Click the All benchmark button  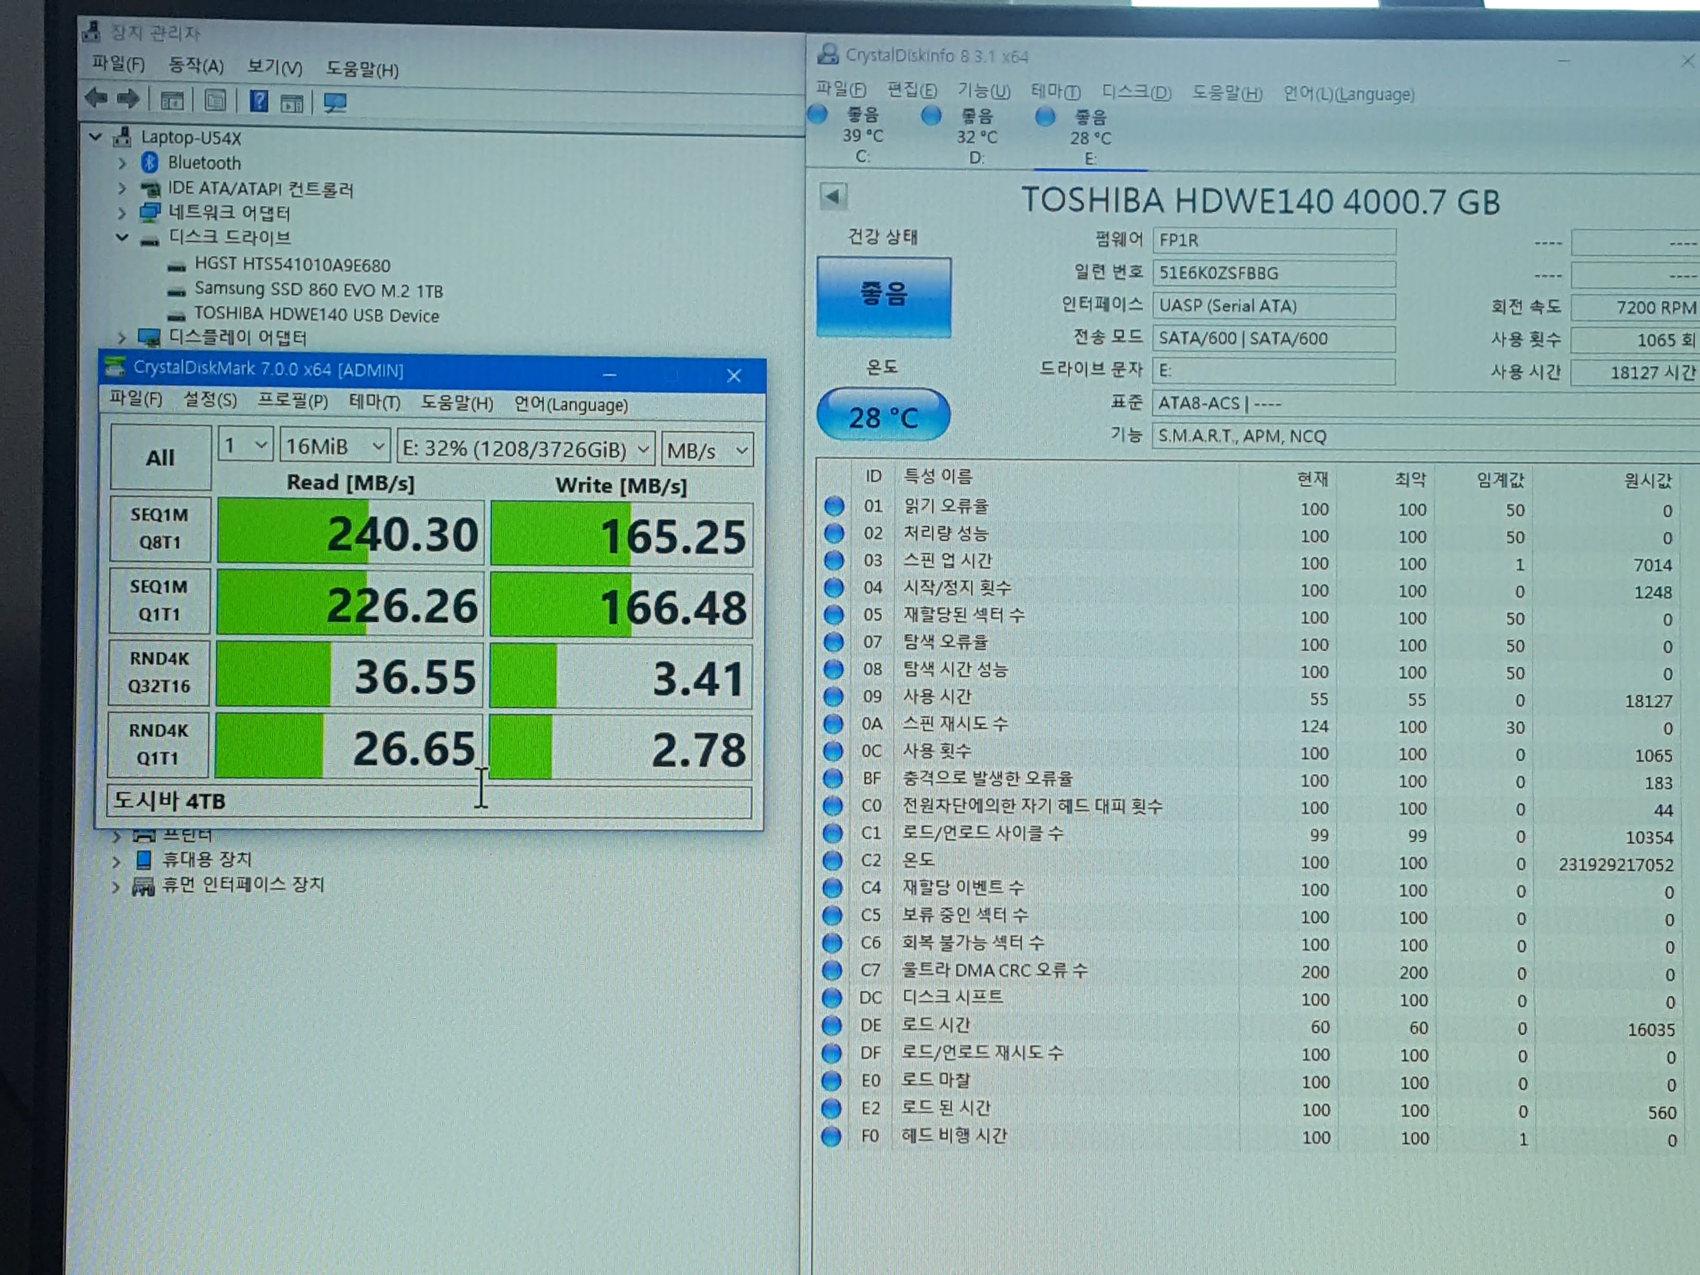click(x=160, y=457)
